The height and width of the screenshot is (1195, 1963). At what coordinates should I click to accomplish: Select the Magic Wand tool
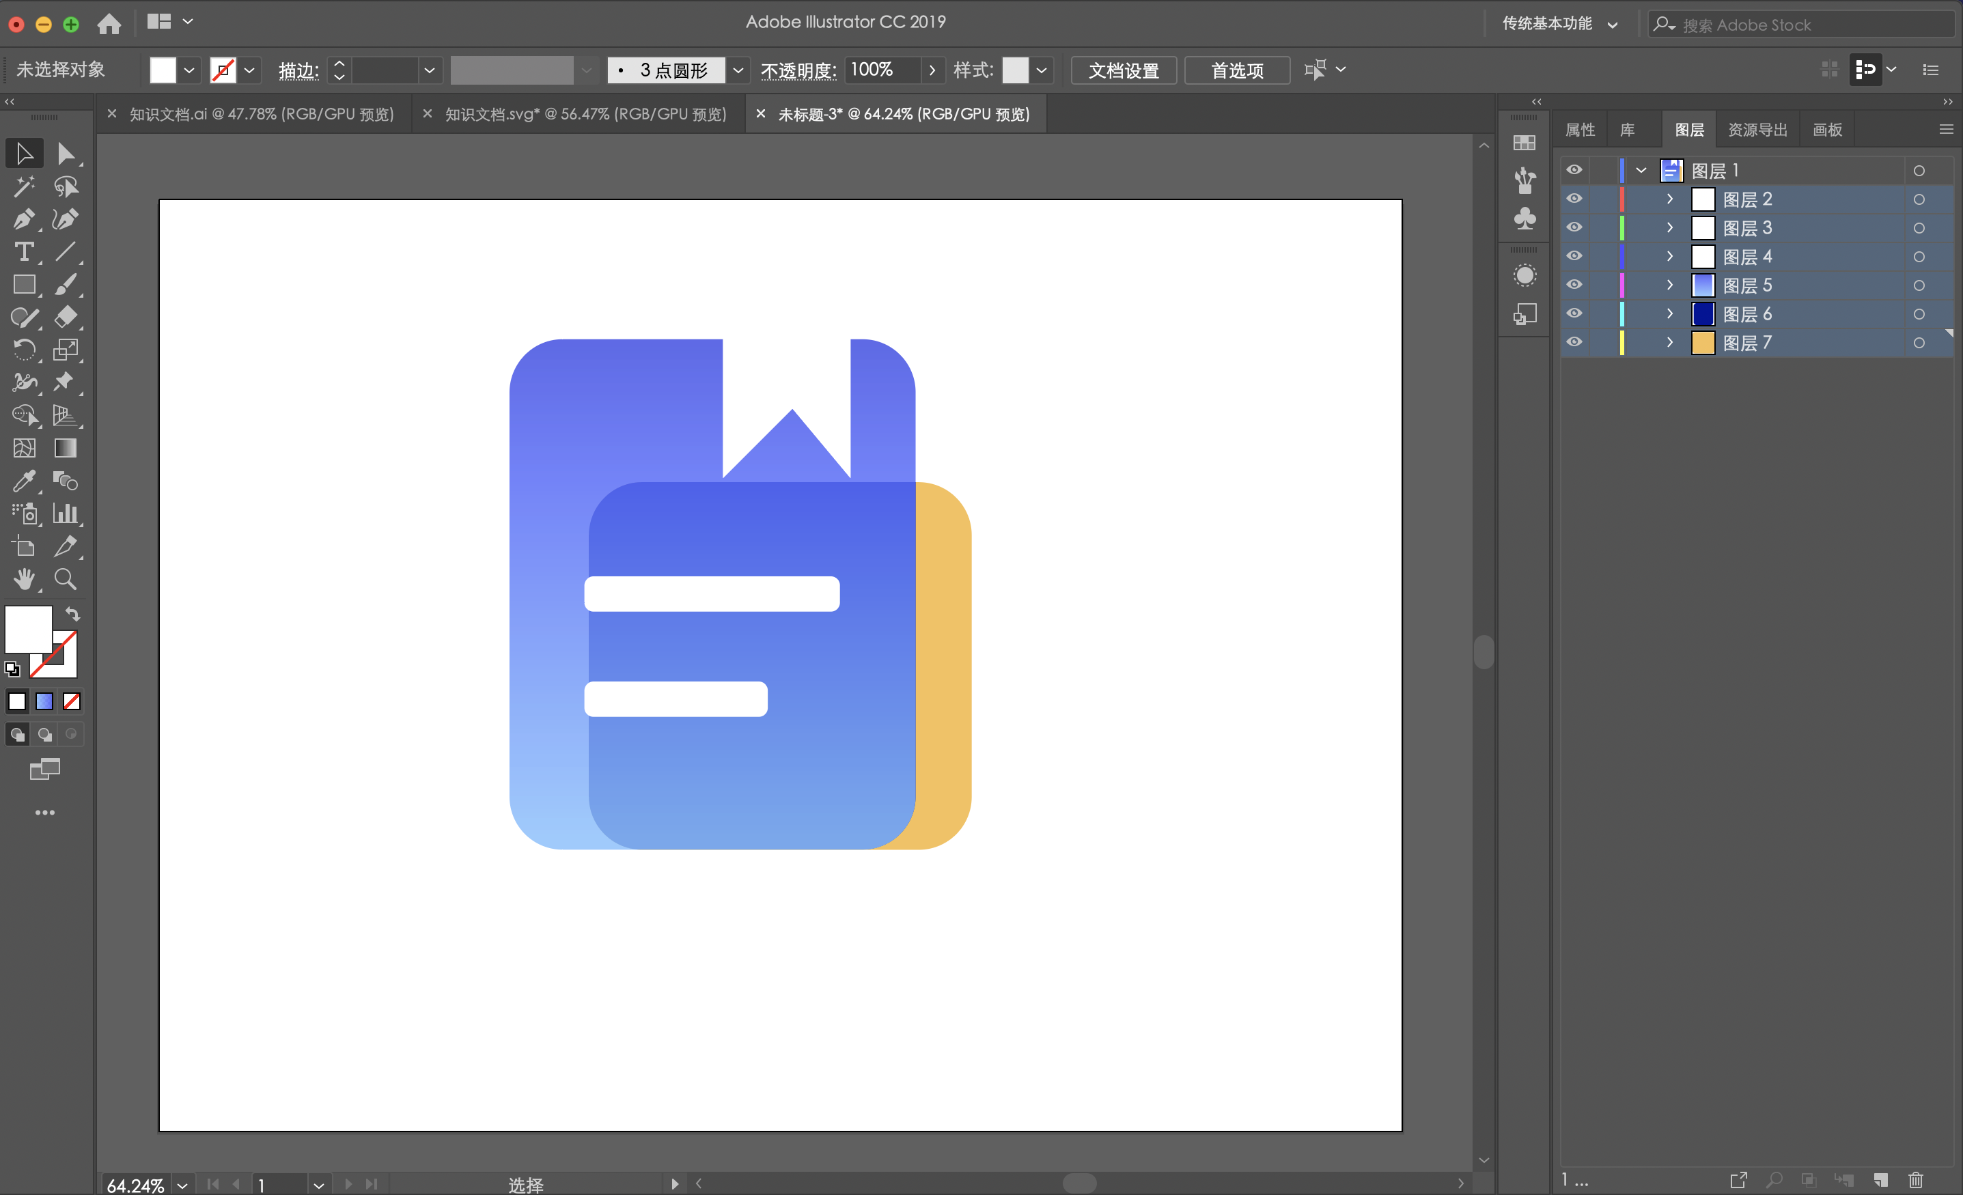(x=24, y=186)
